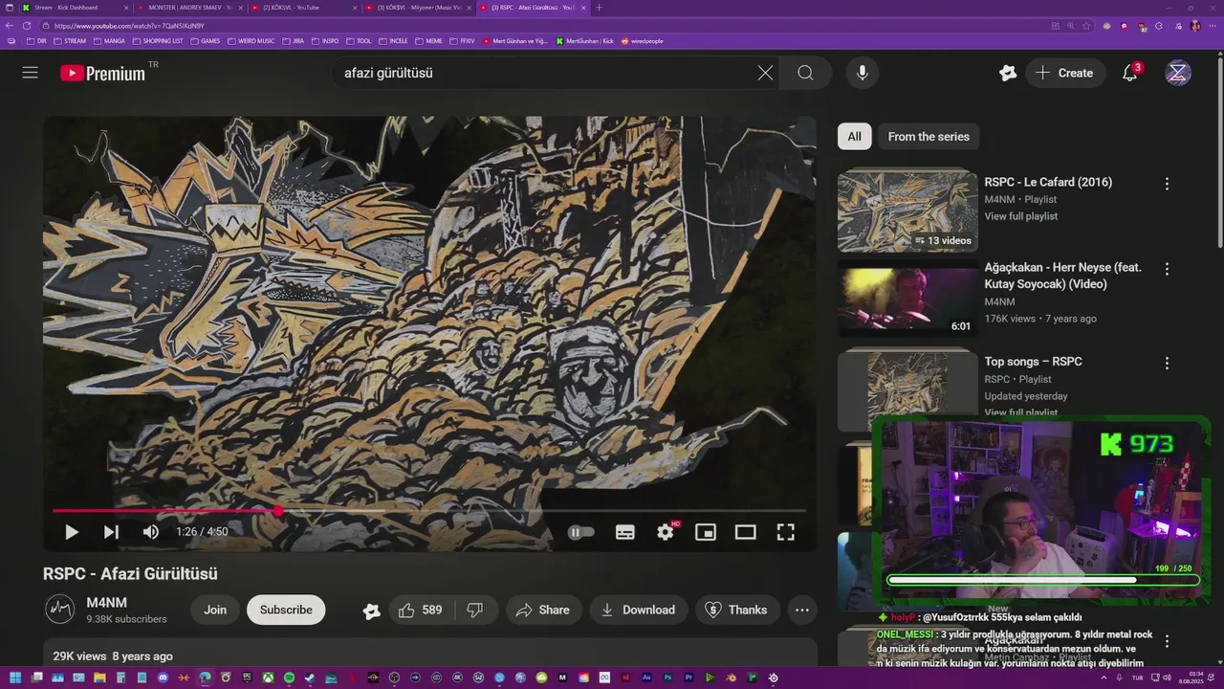Open options menu for RSPC - Le Cafard
The height and width of the screenshot is (689, 1224).
pos(1167,184)
